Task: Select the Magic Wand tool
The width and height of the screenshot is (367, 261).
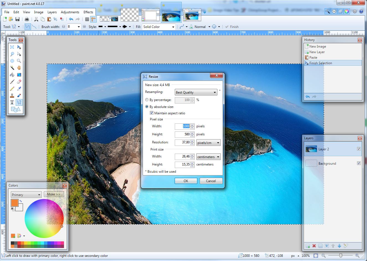Action: (x=12, y=68)
